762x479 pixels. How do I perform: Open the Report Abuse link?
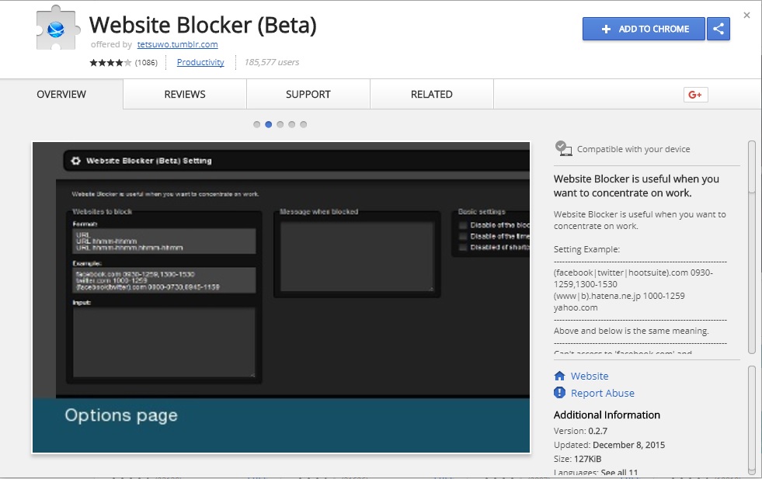603,393
